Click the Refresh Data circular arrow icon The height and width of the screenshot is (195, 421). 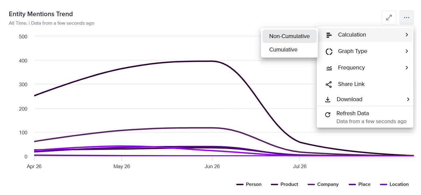[x=328, y=115]
